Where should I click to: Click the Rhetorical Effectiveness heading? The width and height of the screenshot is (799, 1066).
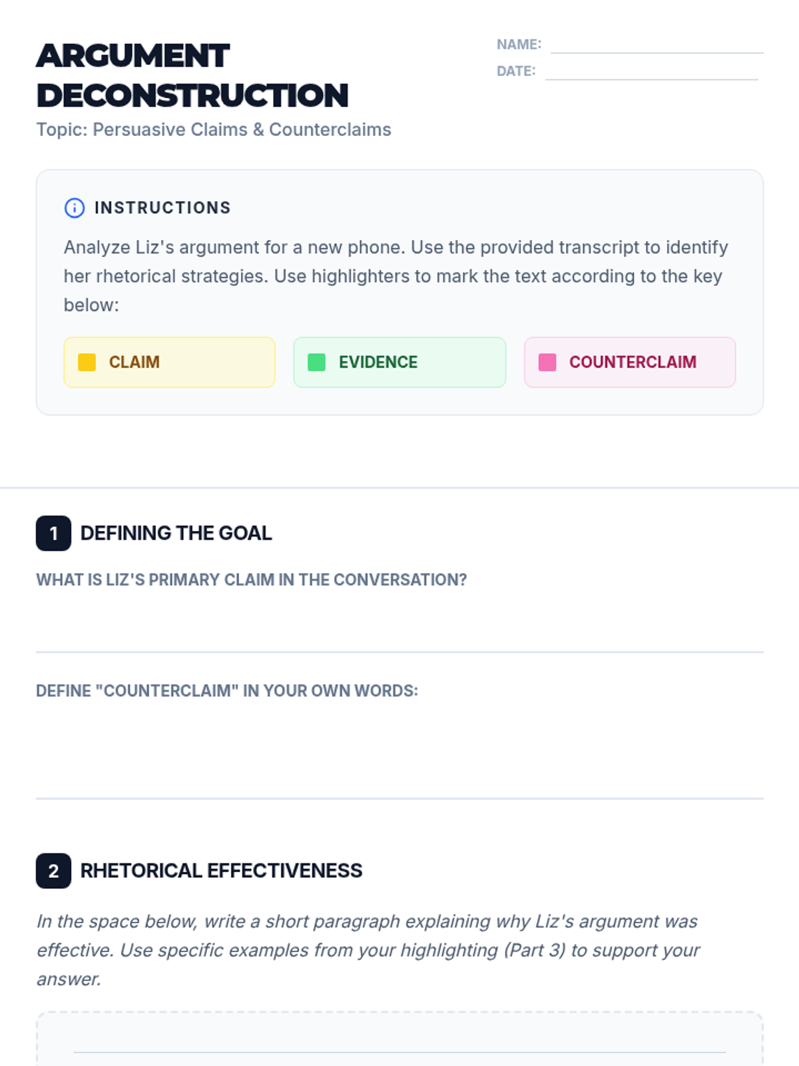221,871
